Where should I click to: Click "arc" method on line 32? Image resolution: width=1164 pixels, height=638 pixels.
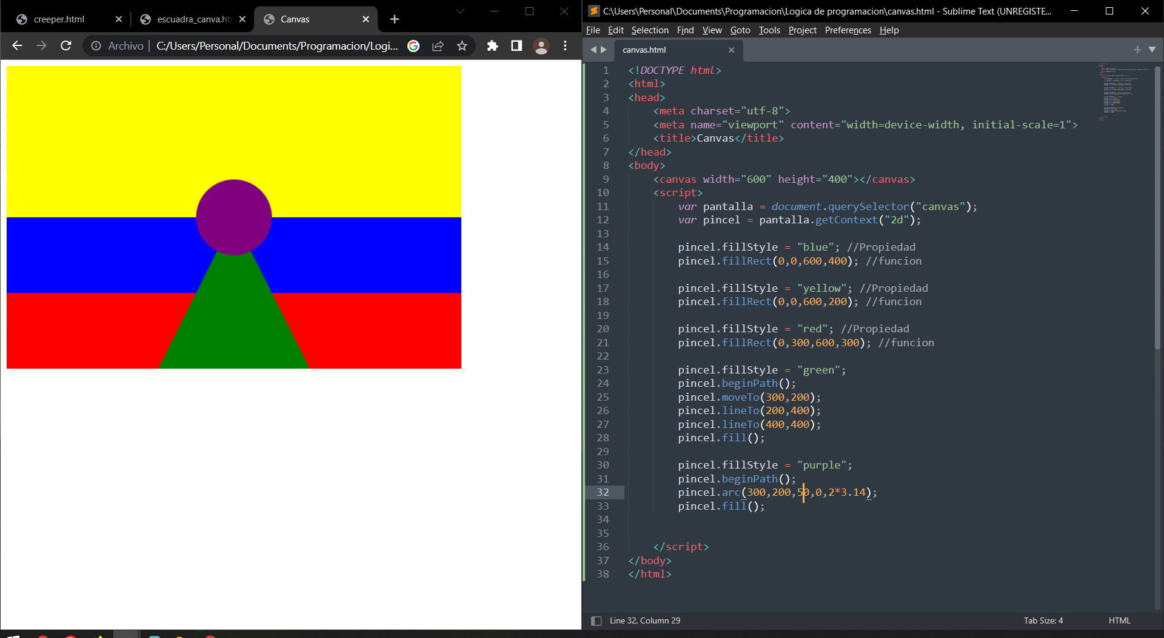731,492
